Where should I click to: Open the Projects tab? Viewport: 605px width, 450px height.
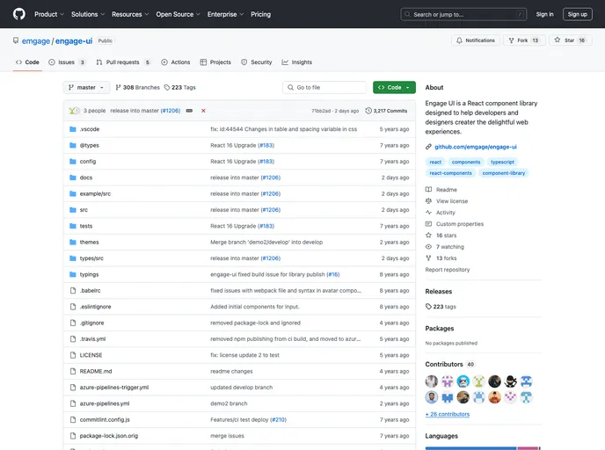(215, 62)
